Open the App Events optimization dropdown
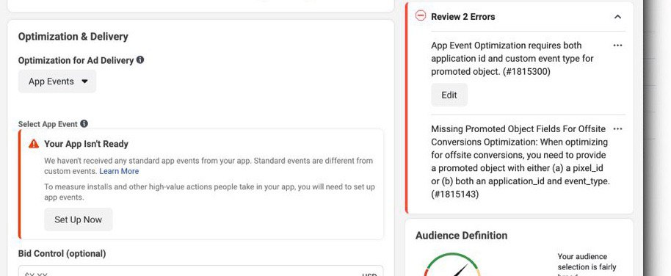671x276 pixels. click(57, 81)
